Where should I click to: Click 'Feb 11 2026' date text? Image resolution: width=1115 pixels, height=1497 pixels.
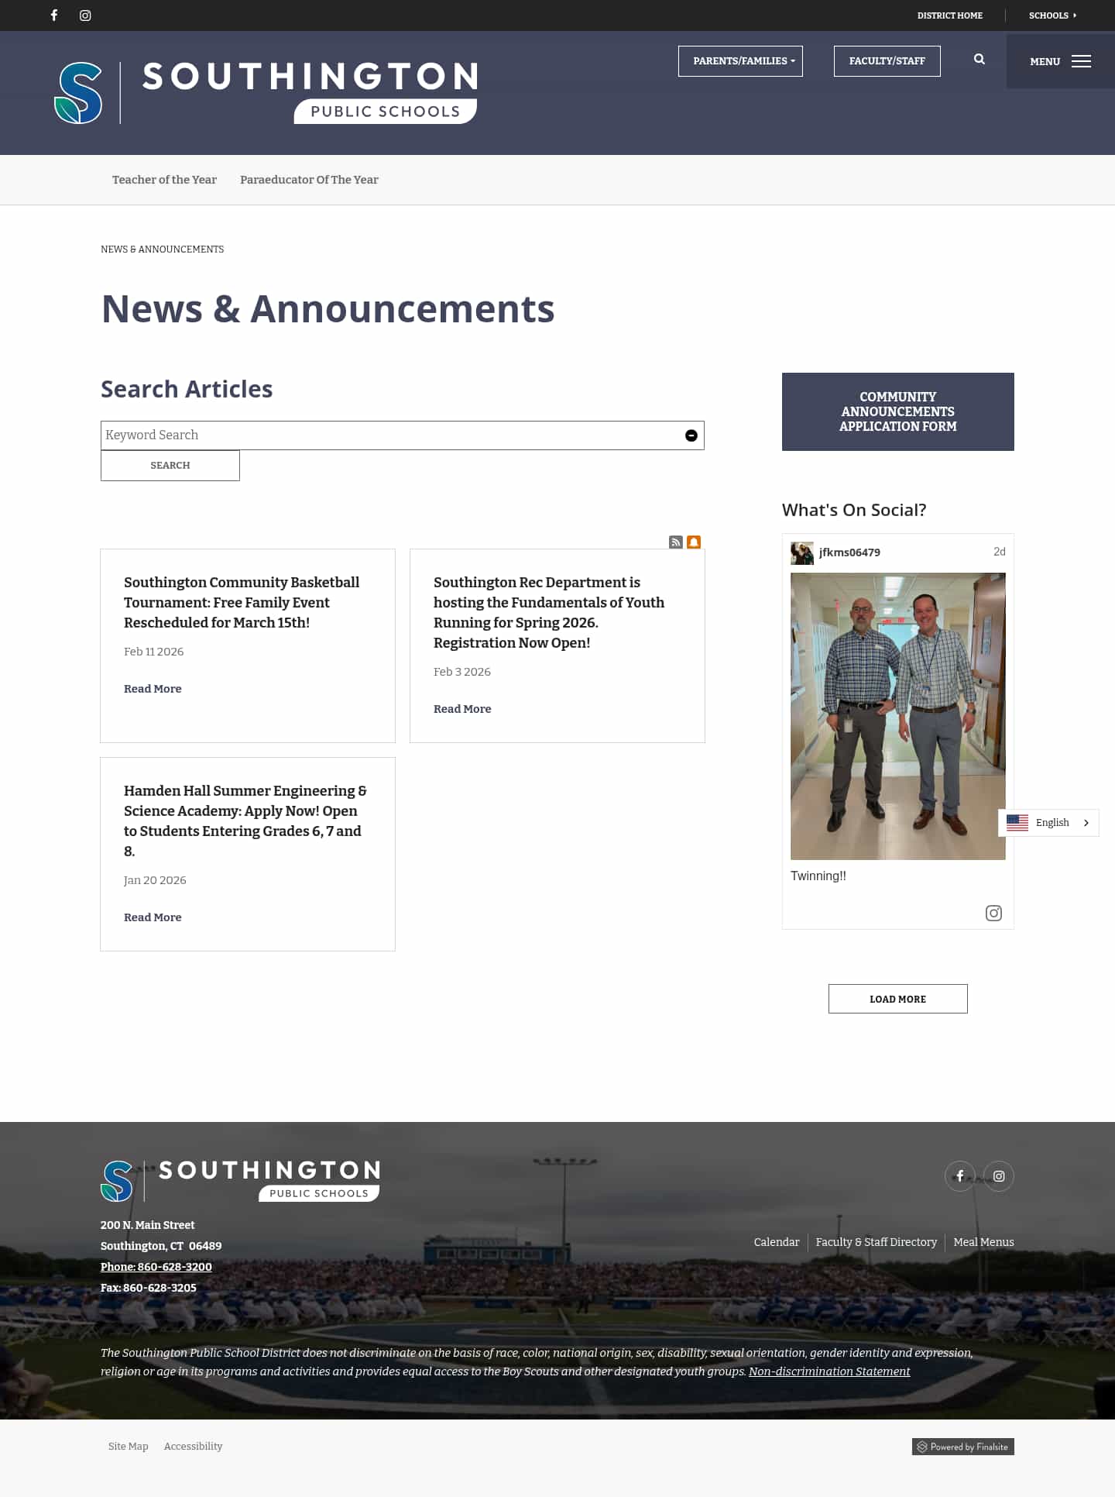pos(153,652)
